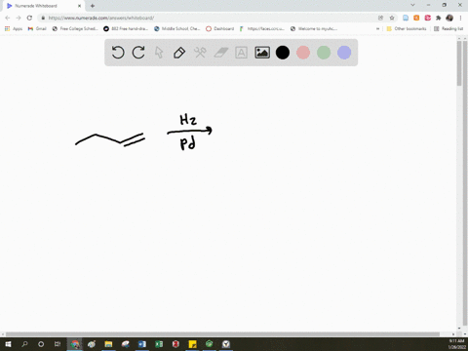
Task: Choose the purple pen color
Action: [x=344, y=53]
